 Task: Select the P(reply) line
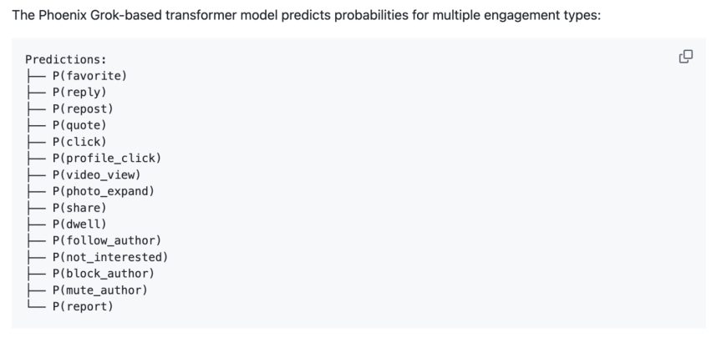[x=79, y=92]
